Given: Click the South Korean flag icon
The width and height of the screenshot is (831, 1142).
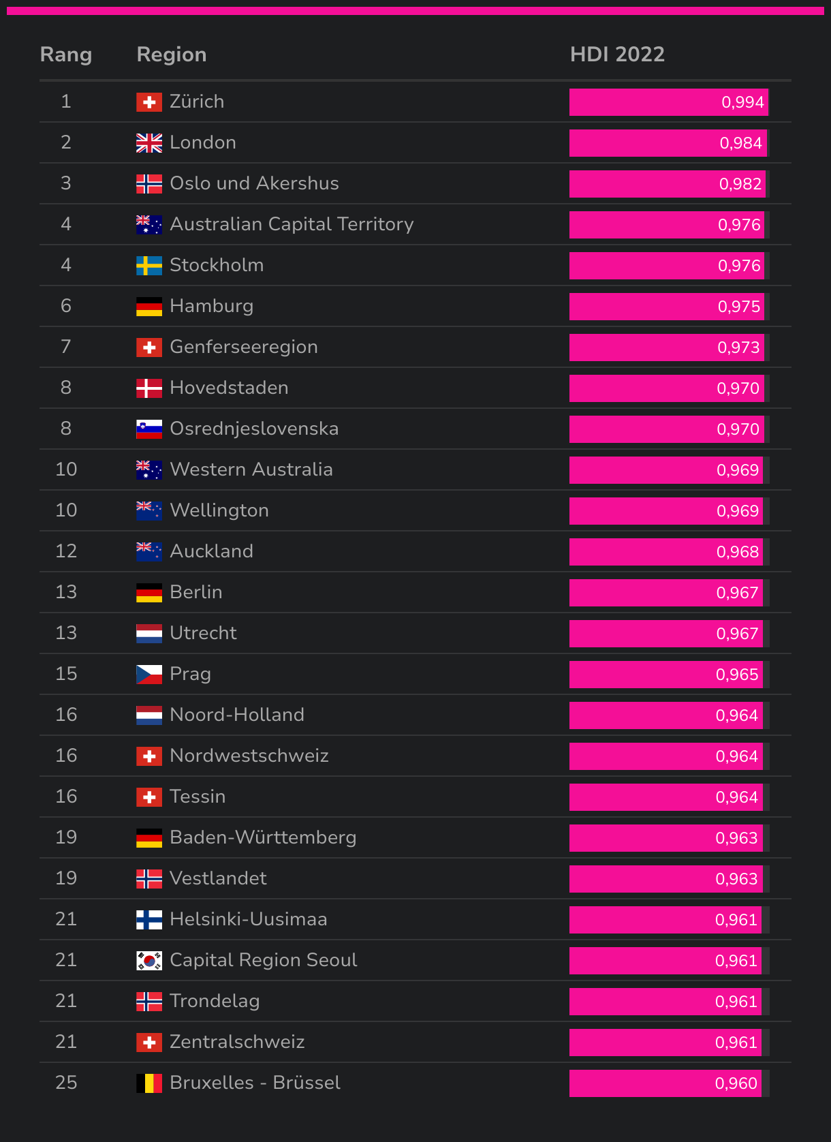Looking at the screenshot, I should pyautogui.click(x=149, y=961).
